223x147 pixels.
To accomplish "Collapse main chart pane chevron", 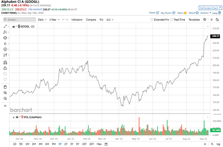I will [x=208, y=26].
